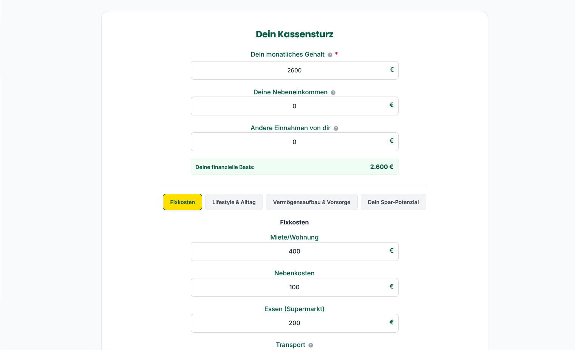The height and width of the screenshot is (350, 575).
Task: Click help icon next to monatliches Gehalt
Action: coord(330,55)
